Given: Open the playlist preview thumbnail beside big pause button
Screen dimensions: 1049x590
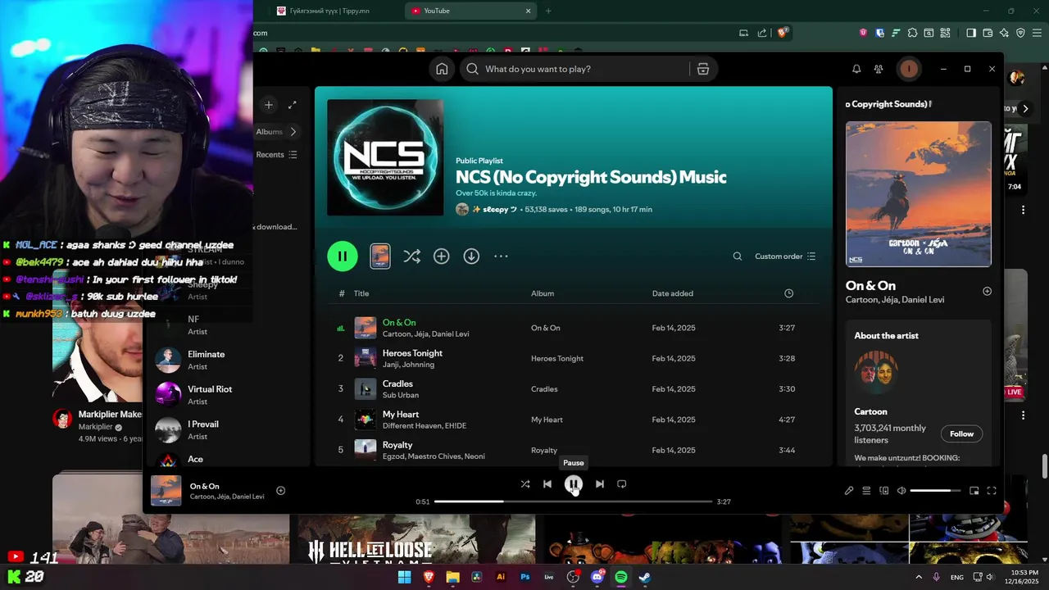Looking at the screenshot, I should point(380,256).
